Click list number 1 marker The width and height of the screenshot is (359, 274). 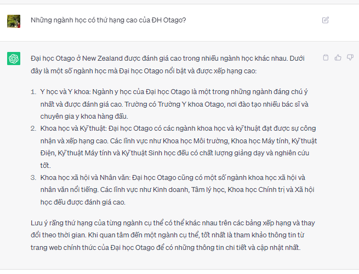tap(33, 91)
